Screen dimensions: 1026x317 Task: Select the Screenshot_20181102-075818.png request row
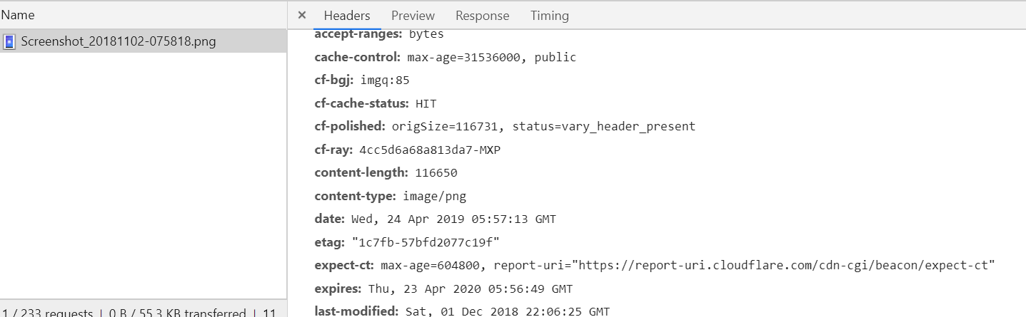click(x=143, y=41)
